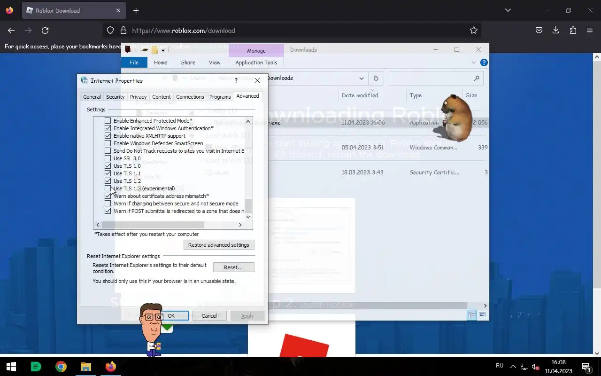Reload the Roblox download page

45,30
